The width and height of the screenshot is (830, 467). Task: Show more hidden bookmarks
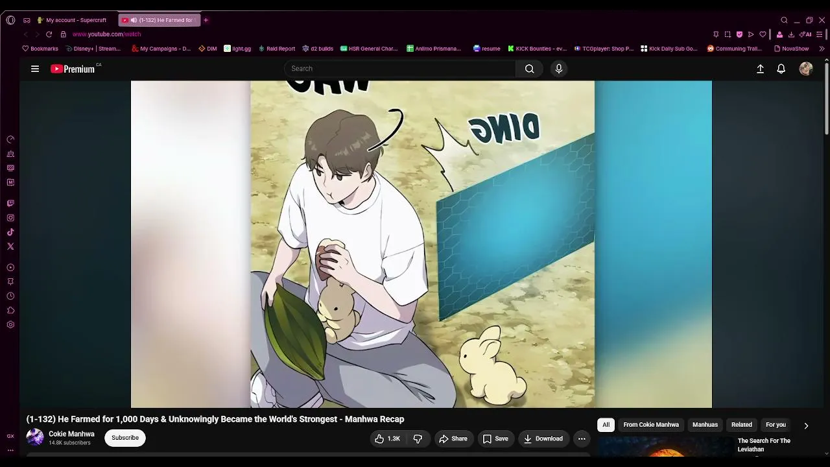(822, 49)
